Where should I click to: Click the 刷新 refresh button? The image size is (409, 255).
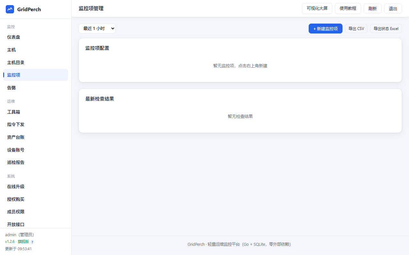[373, 9]
